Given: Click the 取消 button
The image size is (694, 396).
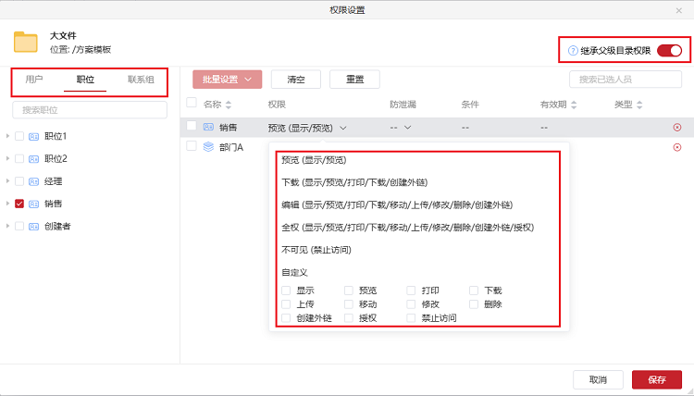Looking at the screenshot, I should [598, 379].
